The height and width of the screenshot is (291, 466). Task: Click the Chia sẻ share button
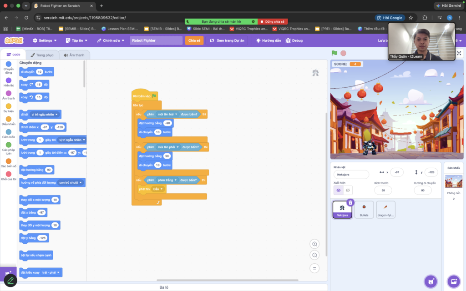click(x=194, y=40)
